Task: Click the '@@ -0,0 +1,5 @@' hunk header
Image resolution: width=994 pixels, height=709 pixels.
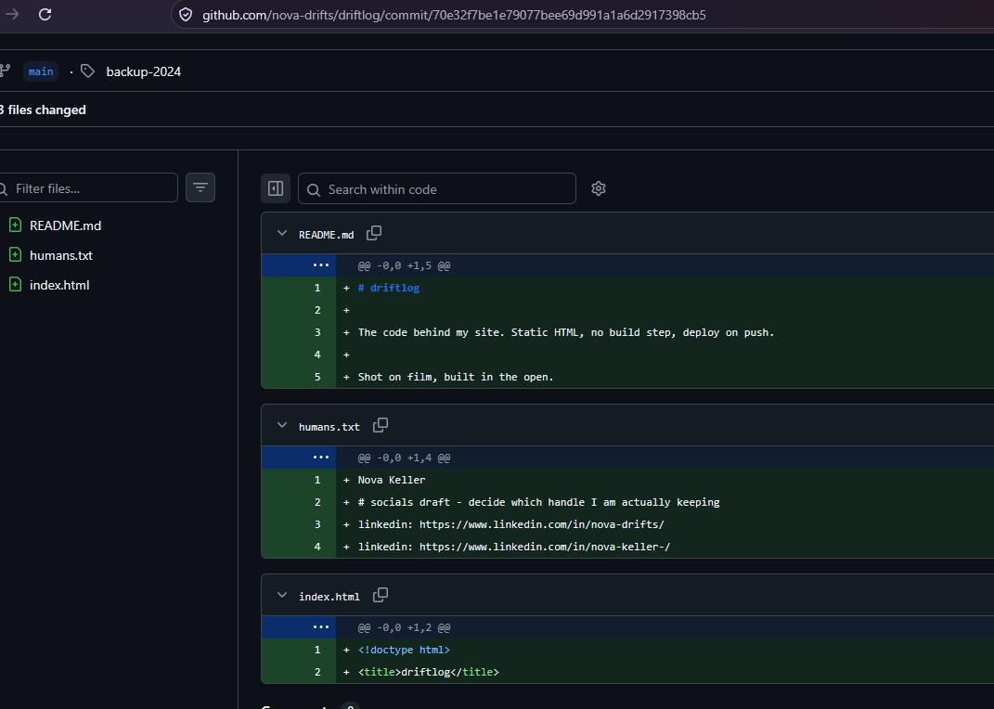Action: tap(404, 265)
